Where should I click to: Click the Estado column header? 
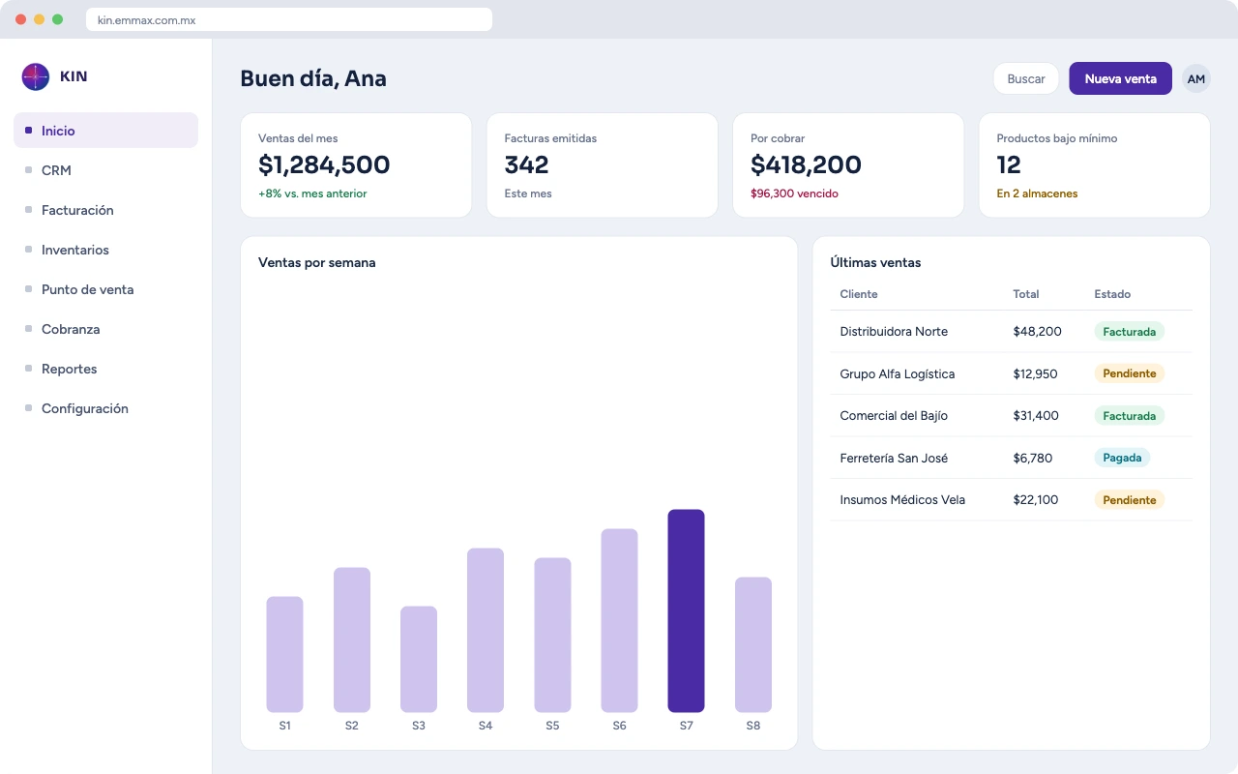tap(1112, 294)
